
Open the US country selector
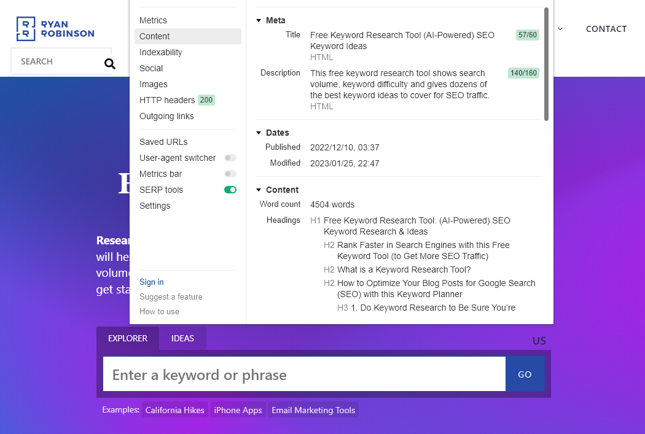pos(539,341)
